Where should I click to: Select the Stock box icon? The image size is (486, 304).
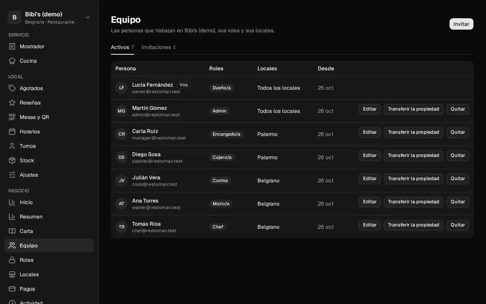coord(12,160)
